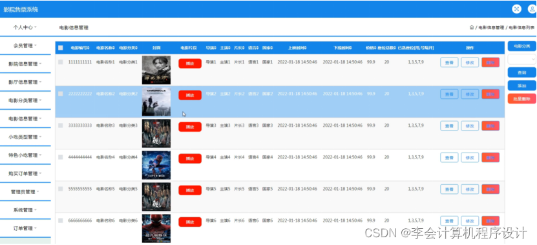Click 删除 for row 1111111111
Screen dimensions: 537x245
490,62
